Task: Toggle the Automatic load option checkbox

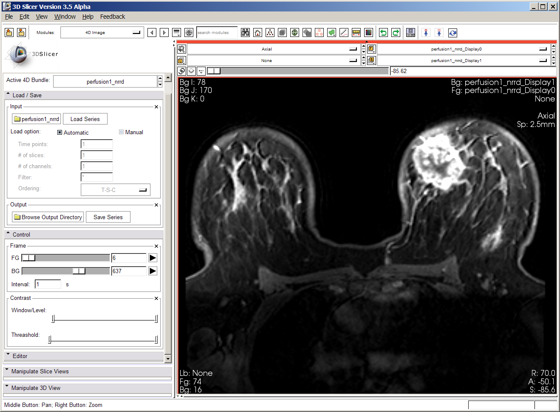Action: click(59, 132)
